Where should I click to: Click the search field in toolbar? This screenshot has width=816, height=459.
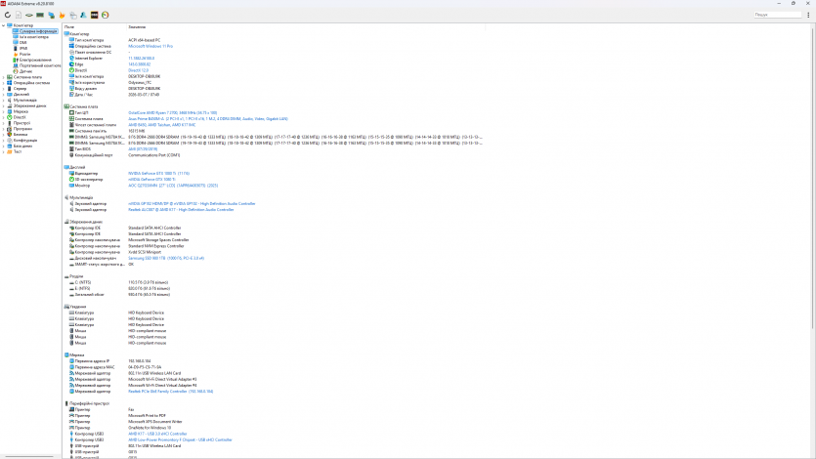pos(778,15)
